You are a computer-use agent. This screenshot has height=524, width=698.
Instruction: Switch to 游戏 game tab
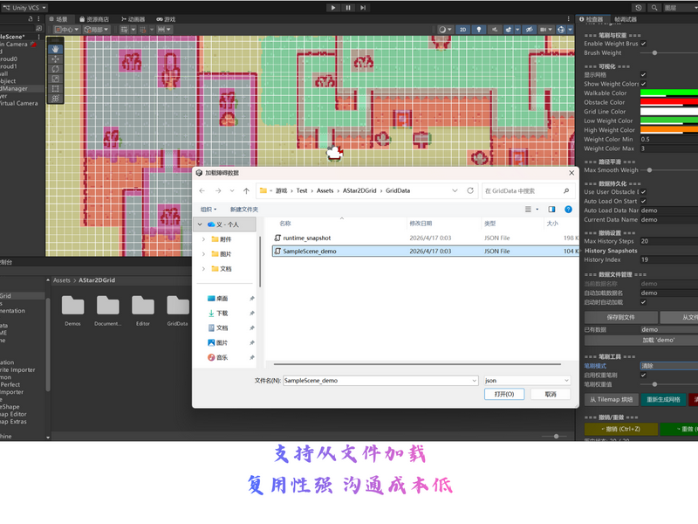point(166,19)
